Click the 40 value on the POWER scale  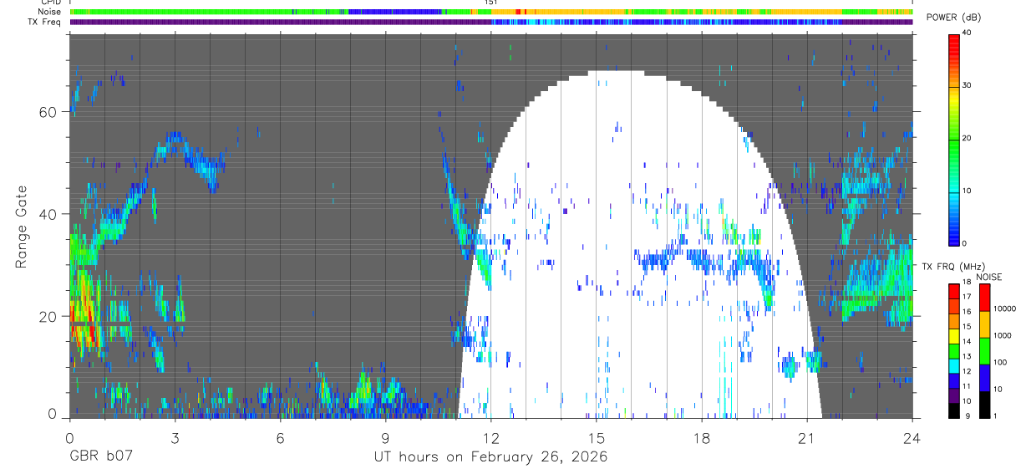click(x=968, y=33)
